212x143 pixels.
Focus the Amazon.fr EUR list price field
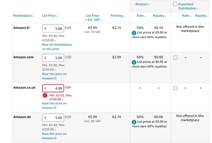(53, 28)
